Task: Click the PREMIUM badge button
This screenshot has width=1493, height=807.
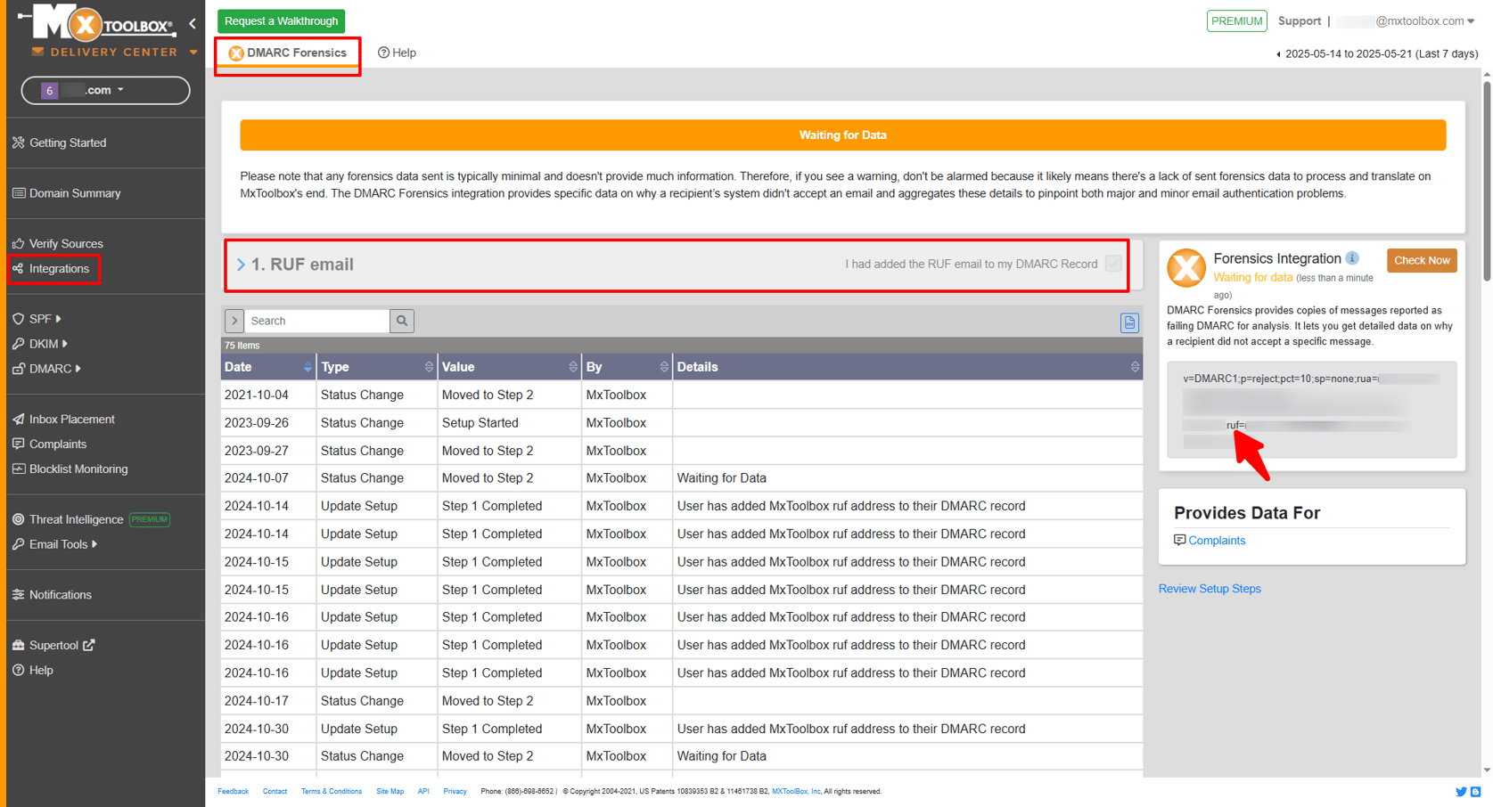Action: tap(1236, 20)
